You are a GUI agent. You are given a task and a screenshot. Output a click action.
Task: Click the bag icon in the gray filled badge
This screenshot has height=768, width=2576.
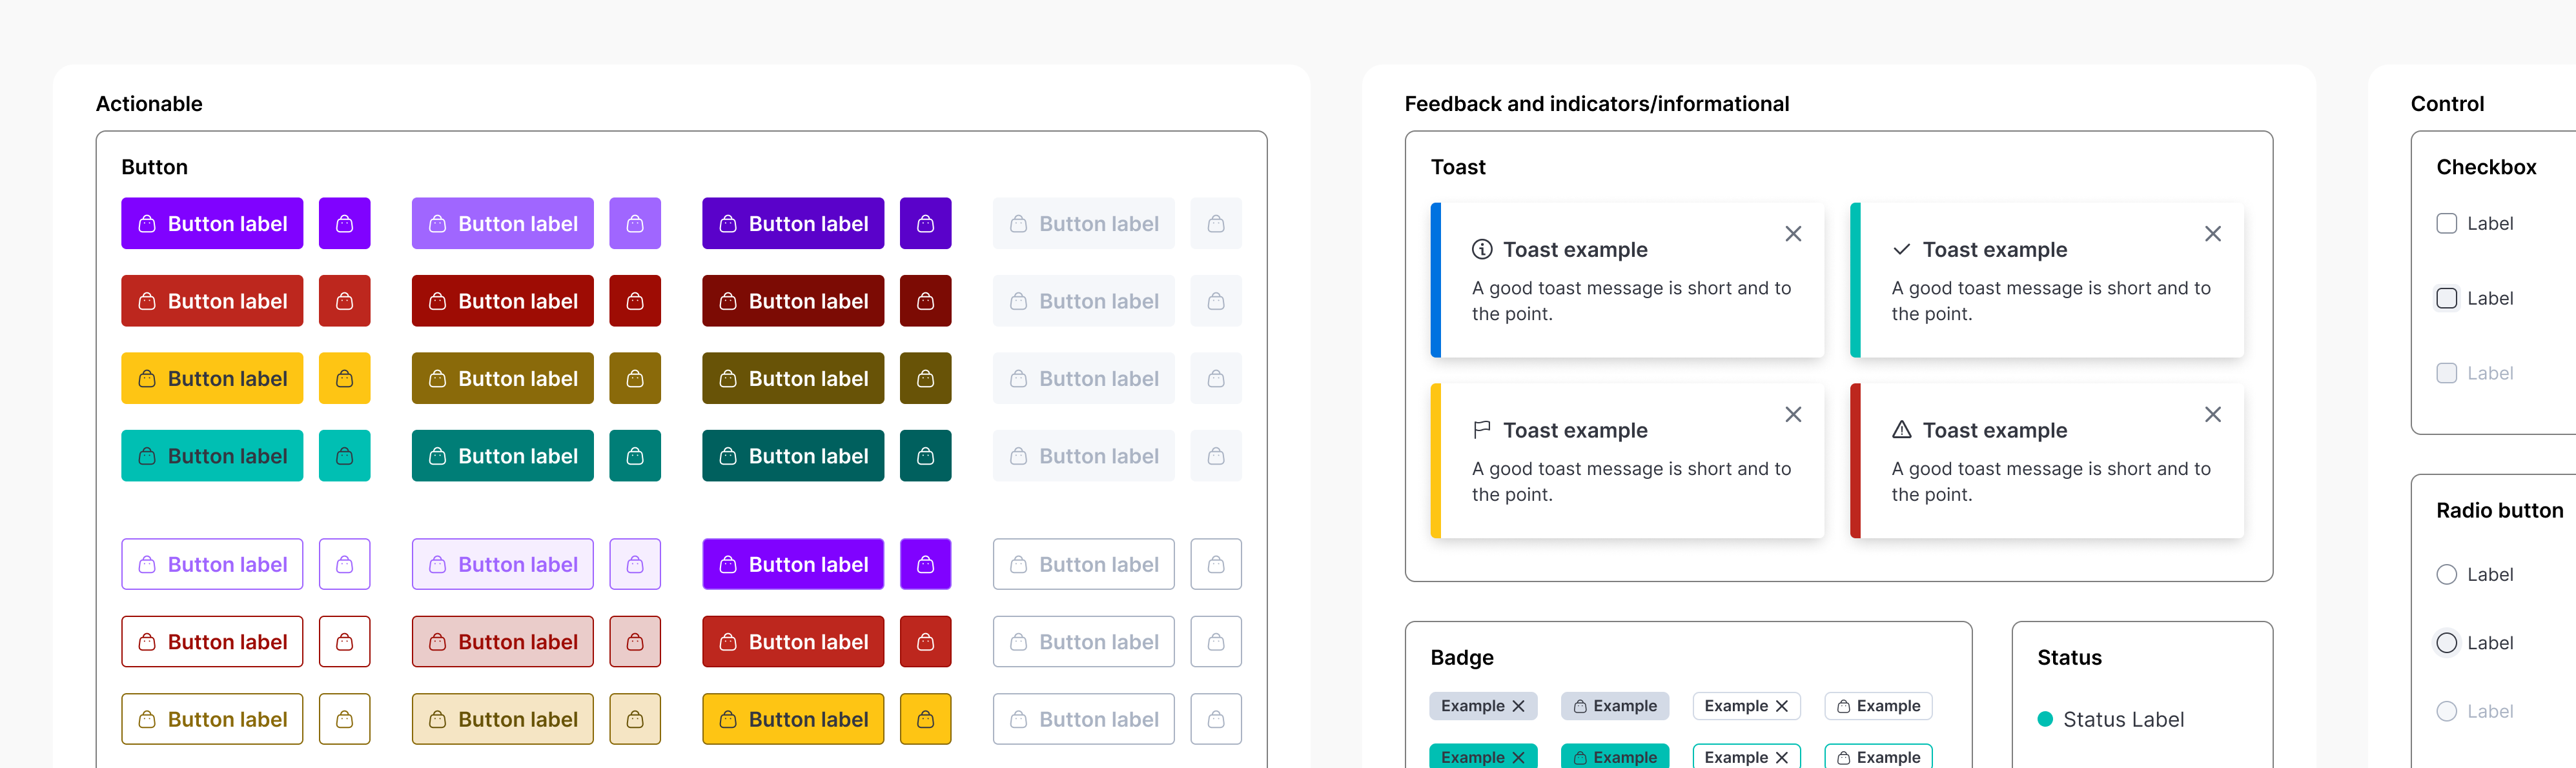1580,706
